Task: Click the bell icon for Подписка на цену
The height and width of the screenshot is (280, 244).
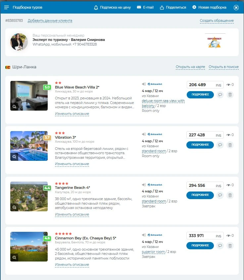Action: [96, 8]
